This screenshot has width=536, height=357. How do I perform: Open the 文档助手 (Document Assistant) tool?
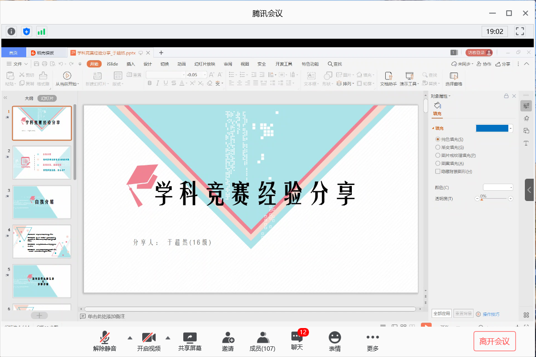[388, 77]
